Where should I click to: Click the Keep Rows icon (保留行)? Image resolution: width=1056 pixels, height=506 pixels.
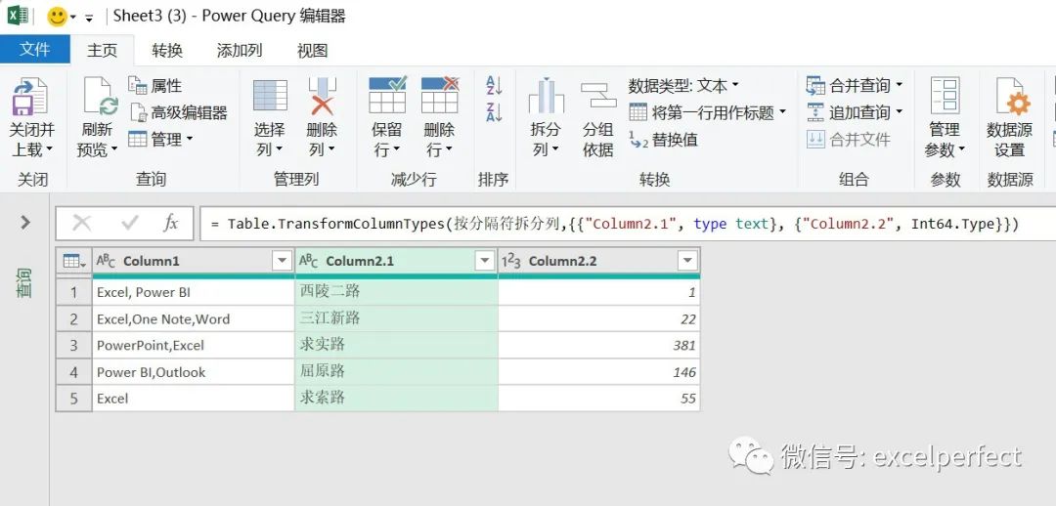click(x=387, y=95)
